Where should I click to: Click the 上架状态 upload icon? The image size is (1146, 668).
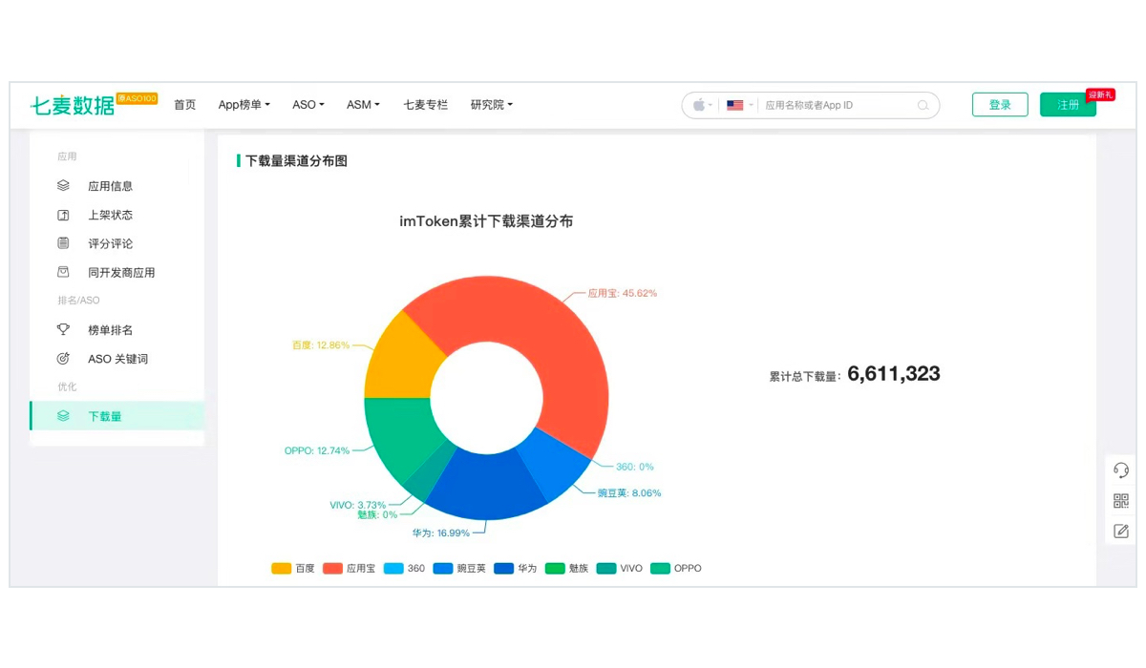click(63, 215)
